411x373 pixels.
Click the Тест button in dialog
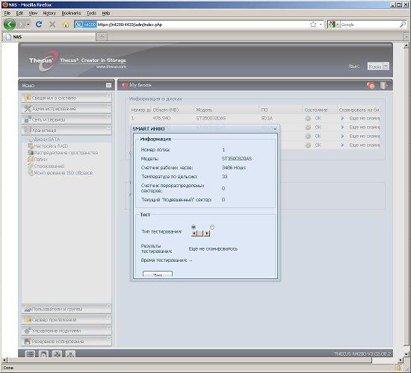pos(158,274)
